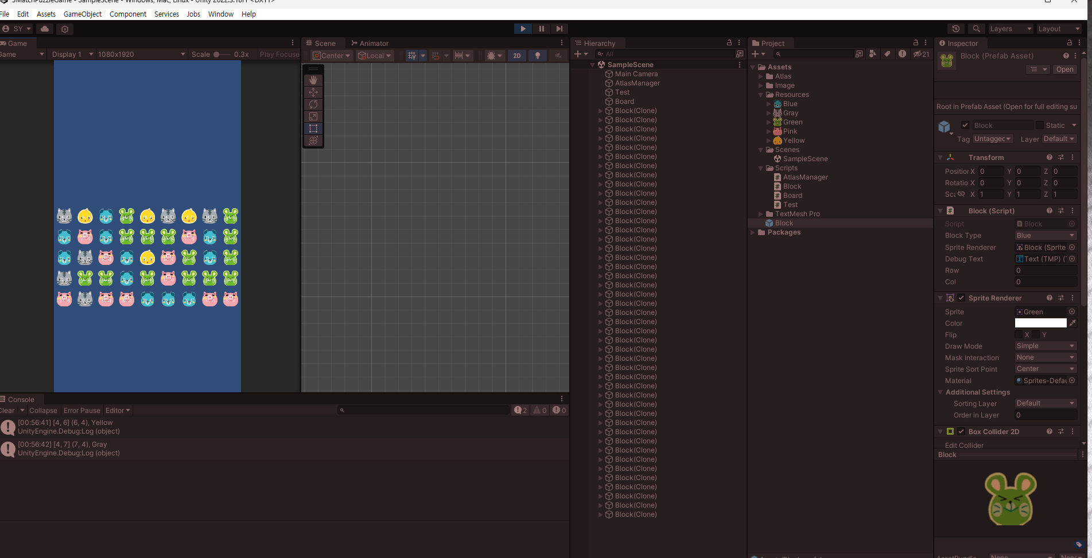The image size is (1092, 558).
Task: Select the Hand view tool
Action: pyautogui.click(x=313, y=80)
